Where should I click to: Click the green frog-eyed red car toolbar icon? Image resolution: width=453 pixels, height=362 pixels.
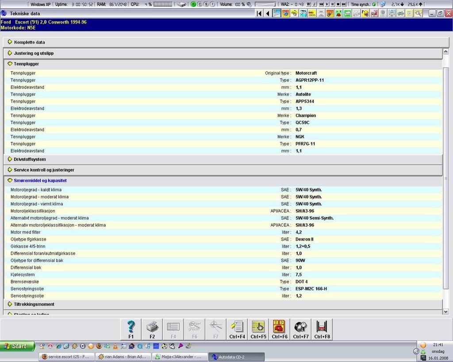339,13
